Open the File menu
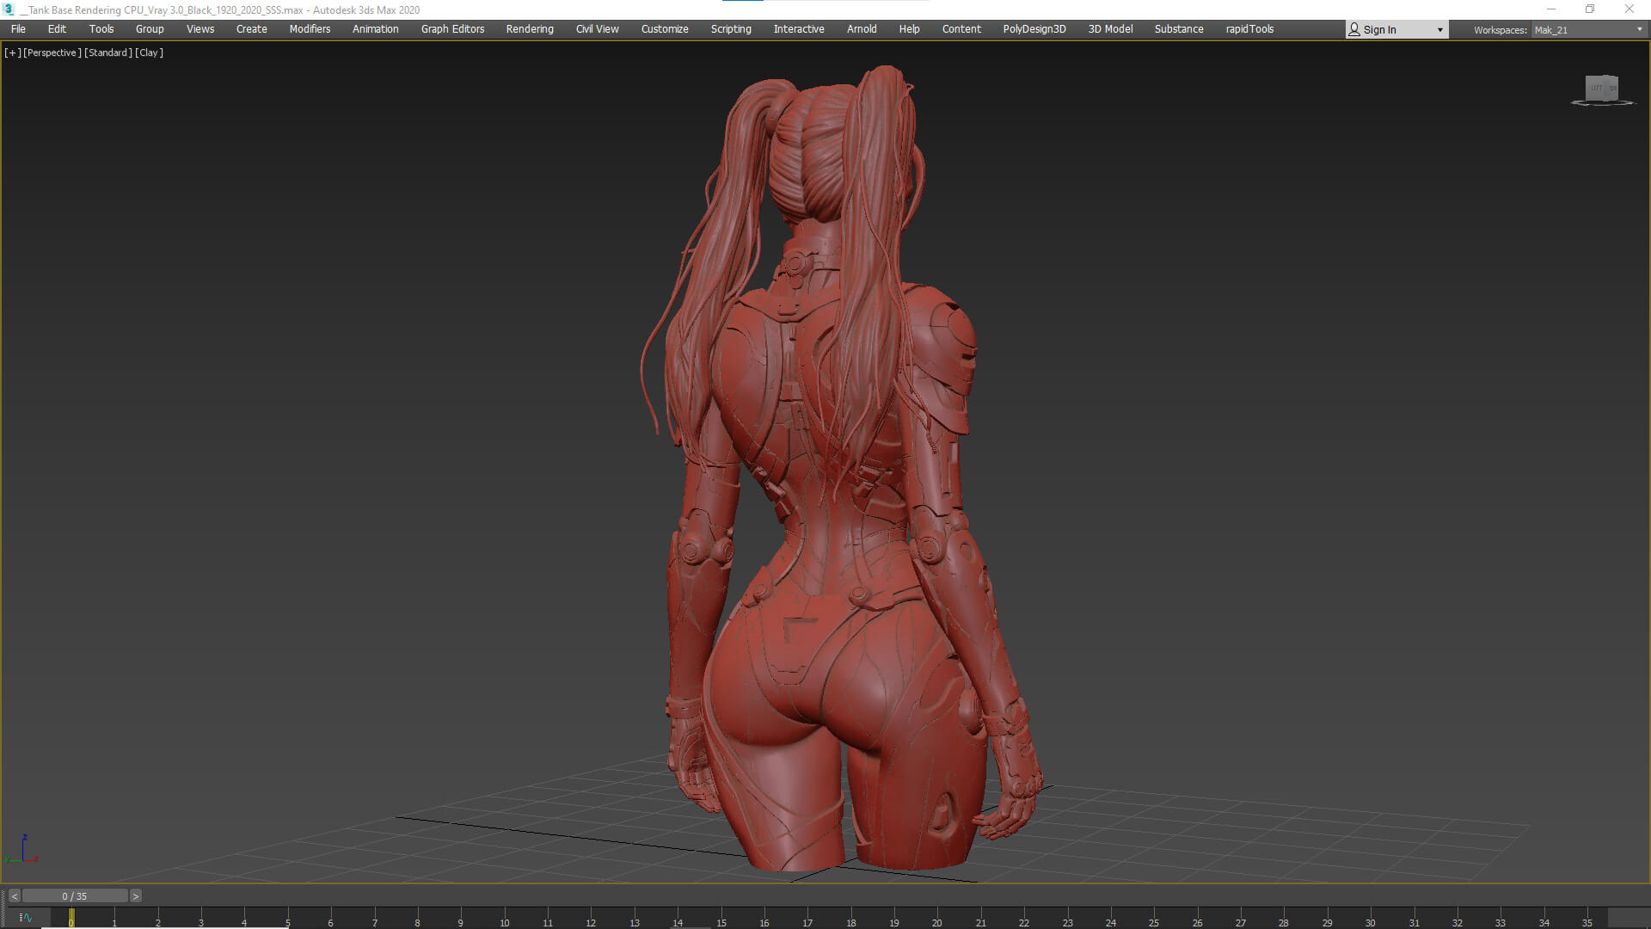Image resolution: width=1651 pixels, height=929 pixels. [18, 29]
